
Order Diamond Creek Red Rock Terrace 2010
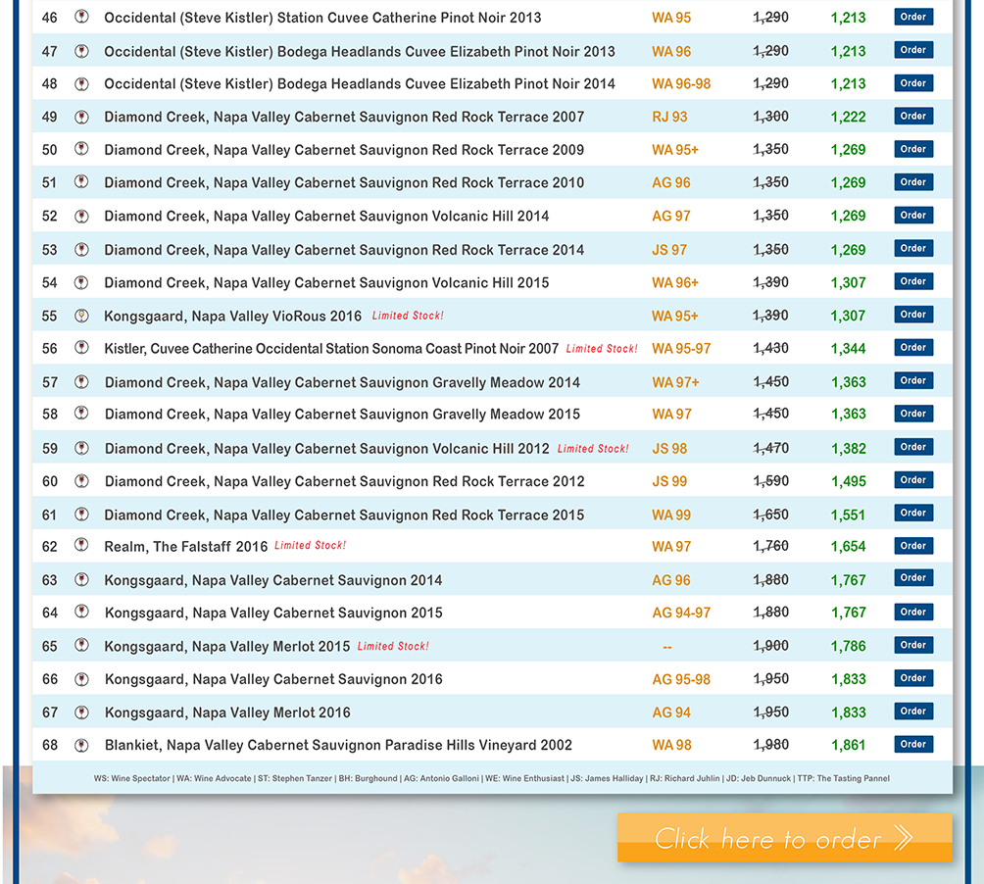(x=913, y=182)
